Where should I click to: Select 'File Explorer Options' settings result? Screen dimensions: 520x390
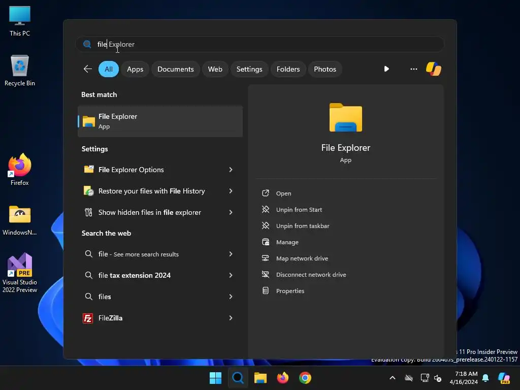coord(160,170)
